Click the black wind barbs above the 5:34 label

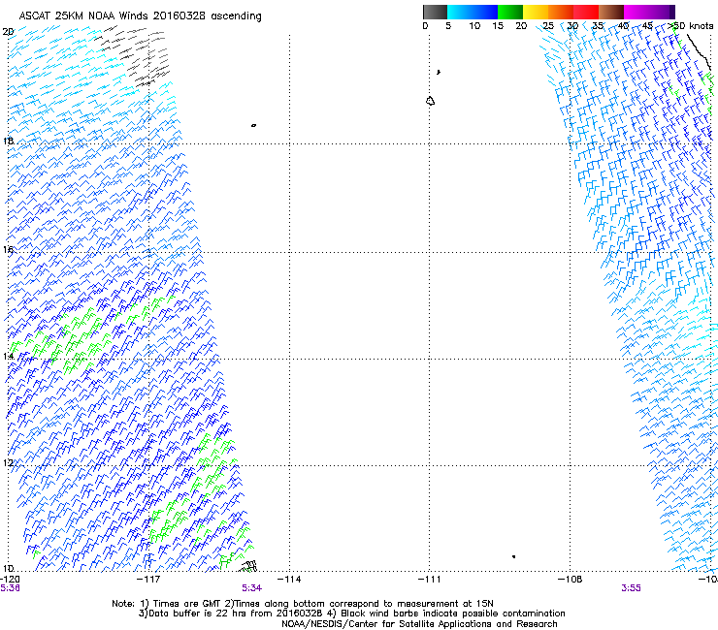pos(247,566)
